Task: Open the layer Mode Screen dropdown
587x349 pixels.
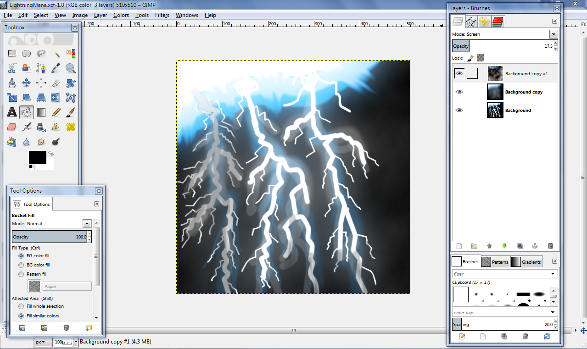Action: coord(553,34)
